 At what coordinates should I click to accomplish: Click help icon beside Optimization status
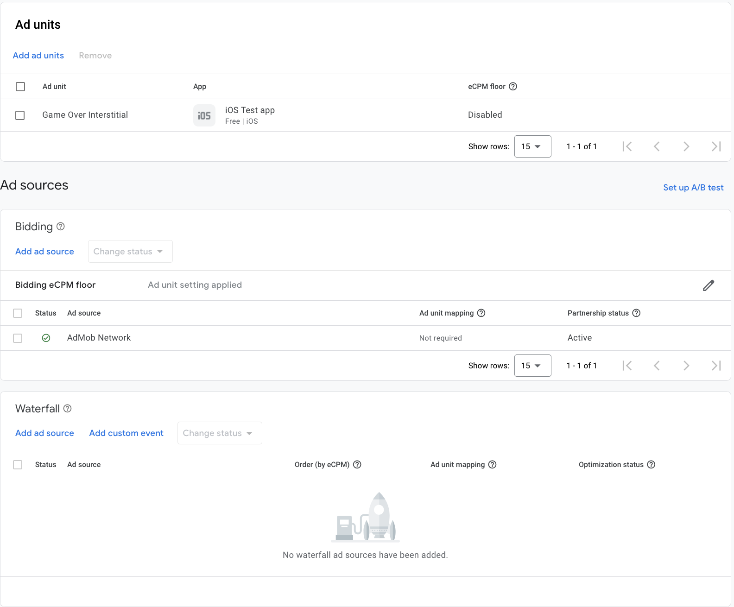point(651,465)
